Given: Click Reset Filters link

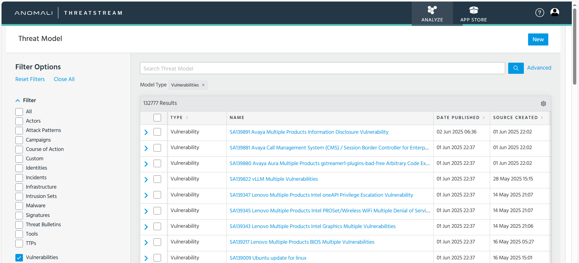Looking at the screenshot, I should tap(30, 79).
